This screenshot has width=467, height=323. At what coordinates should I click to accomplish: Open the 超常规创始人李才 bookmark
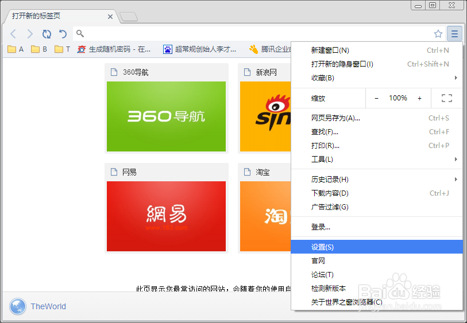coord(200,49)
